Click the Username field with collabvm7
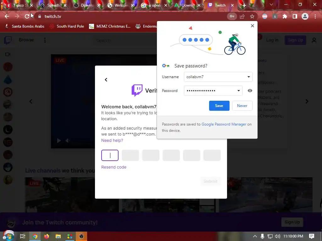 [x=218, y=77]
